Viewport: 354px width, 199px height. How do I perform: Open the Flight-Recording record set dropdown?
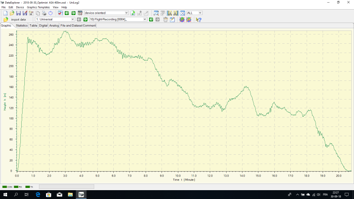145,19
